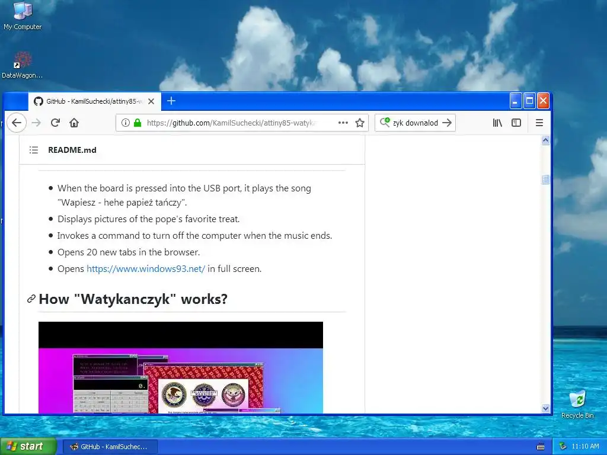Click the vertical scrollbar thumb
607x455 pixels.
[x=545, y=179]
